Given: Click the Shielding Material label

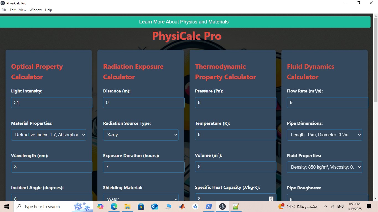Looking at the screenshot, I should pos(123,187).
